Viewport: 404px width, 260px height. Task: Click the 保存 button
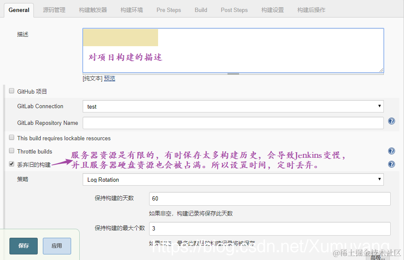pos(23,246)
